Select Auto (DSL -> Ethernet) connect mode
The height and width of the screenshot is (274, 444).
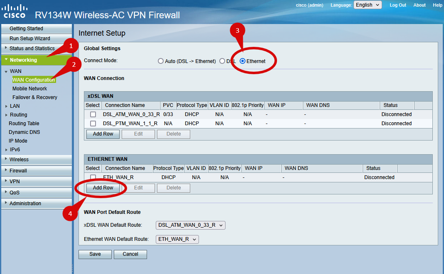(x=161, y=61)
